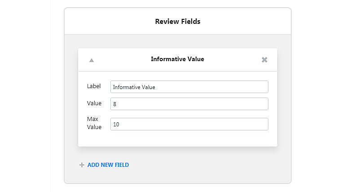Click the plus icon beside Add New Field

click(82, 165)
